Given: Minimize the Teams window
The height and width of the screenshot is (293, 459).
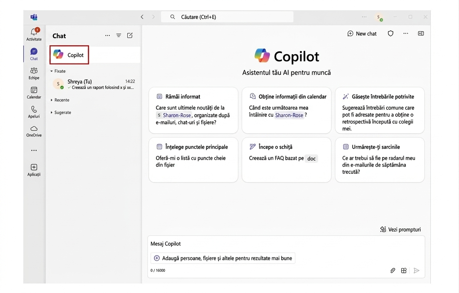Looking at the screenshot, I should pyautogui.click(x=395, y=17).
